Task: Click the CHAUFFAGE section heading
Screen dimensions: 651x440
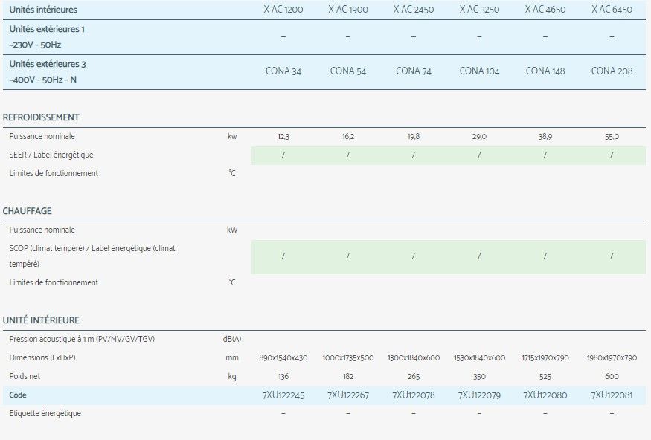Action: [28, 211]
